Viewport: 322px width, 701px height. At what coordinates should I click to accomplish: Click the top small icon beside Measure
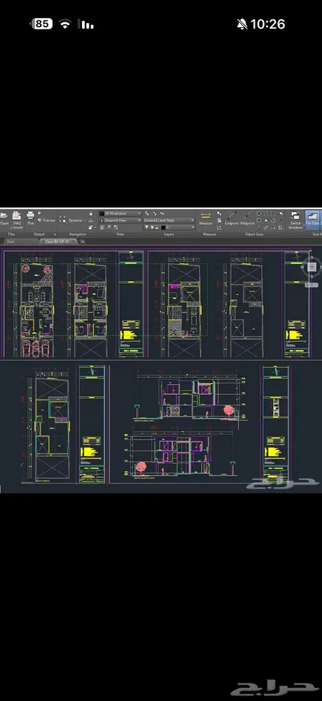(218, 213)
